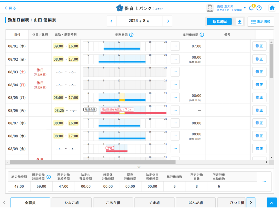
Task: Open 表示切替 with the list icon
Action: click(260, 22)
